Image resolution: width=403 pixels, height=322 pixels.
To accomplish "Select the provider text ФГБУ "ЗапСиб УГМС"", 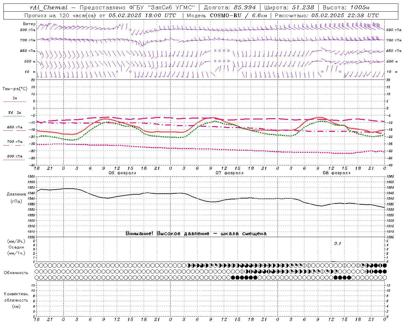I will [162, 8].
